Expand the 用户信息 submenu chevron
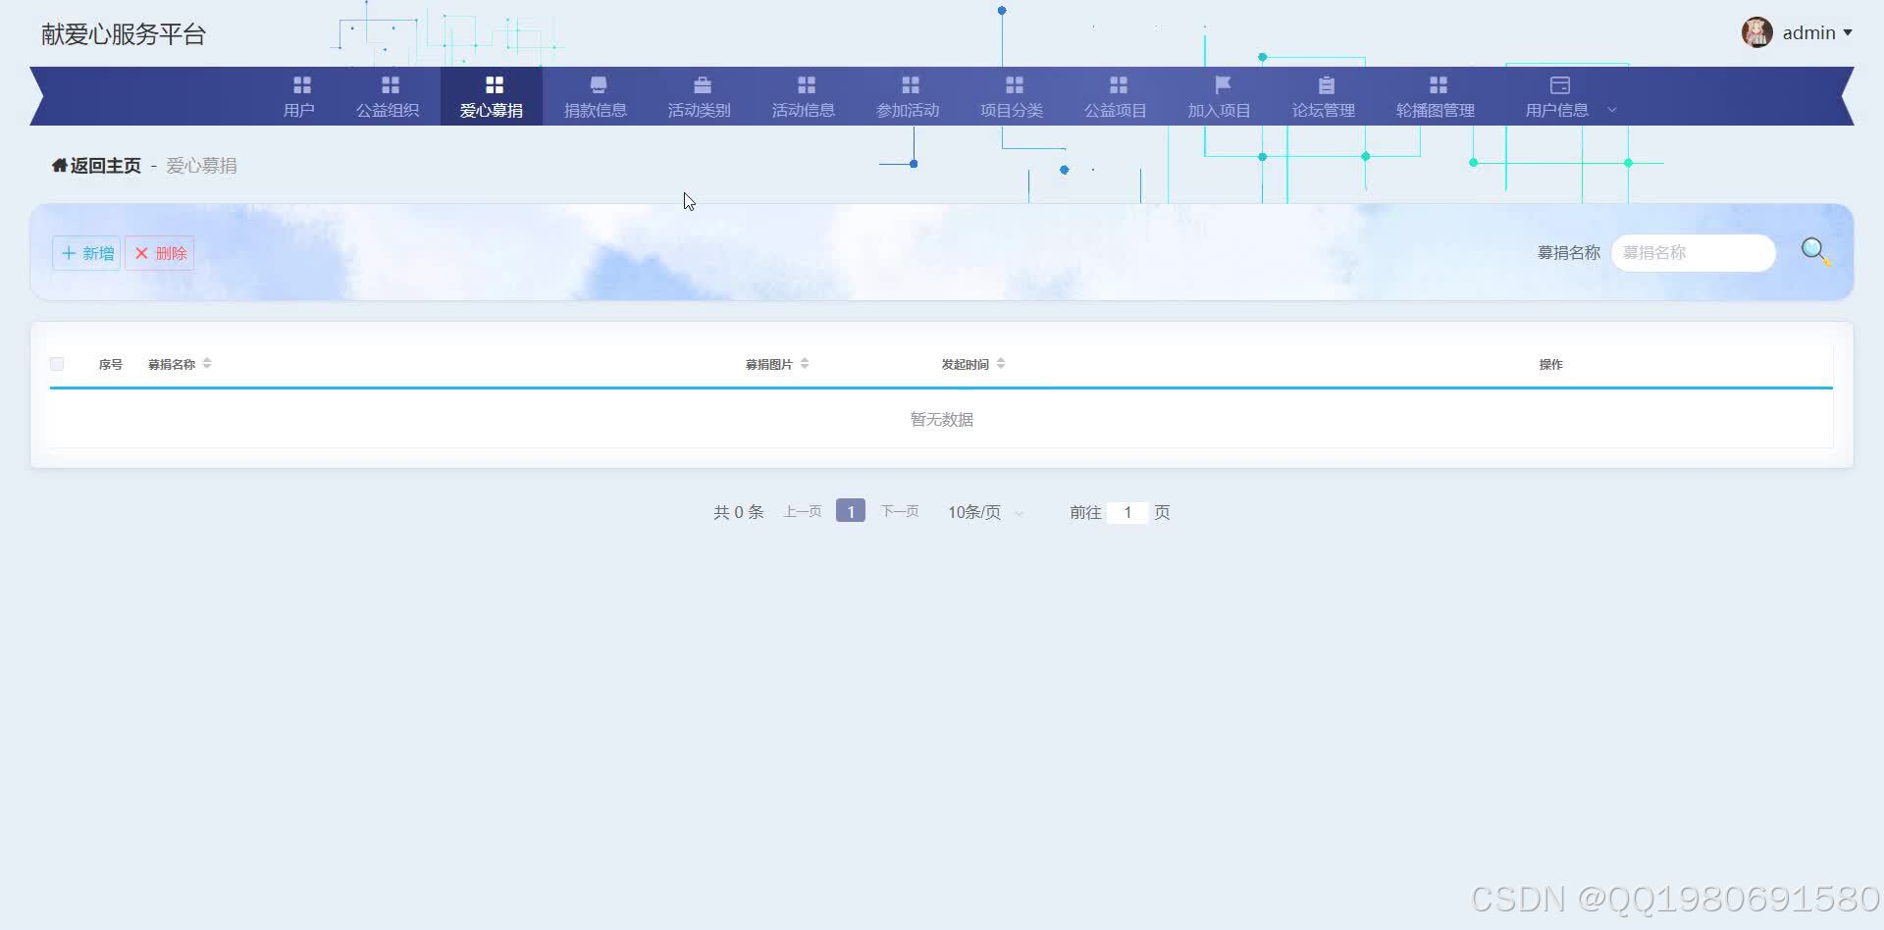The image size is (1884, 930). 1612,110
